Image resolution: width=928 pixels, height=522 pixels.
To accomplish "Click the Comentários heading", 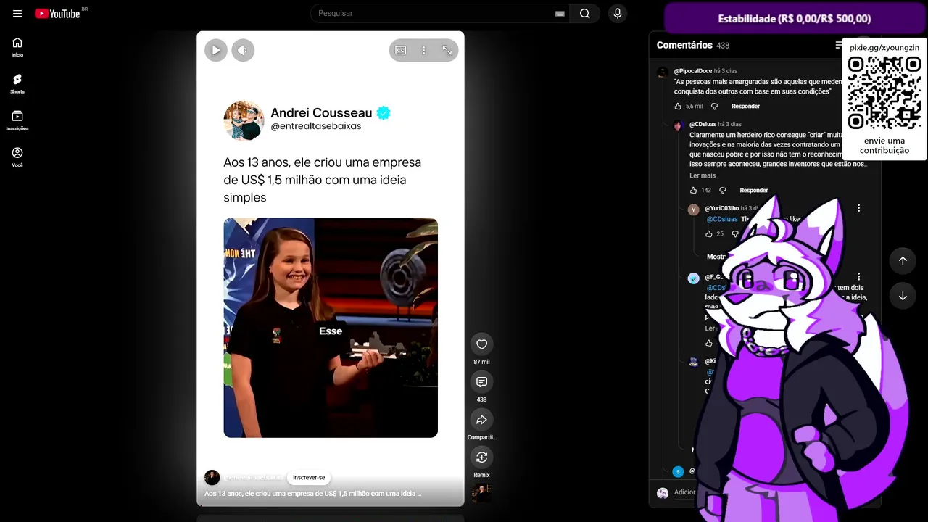I will tap(684, 45).
